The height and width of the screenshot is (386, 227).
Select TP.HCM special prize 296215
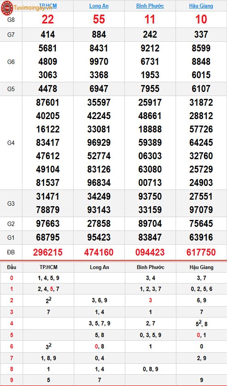[48, 252]
